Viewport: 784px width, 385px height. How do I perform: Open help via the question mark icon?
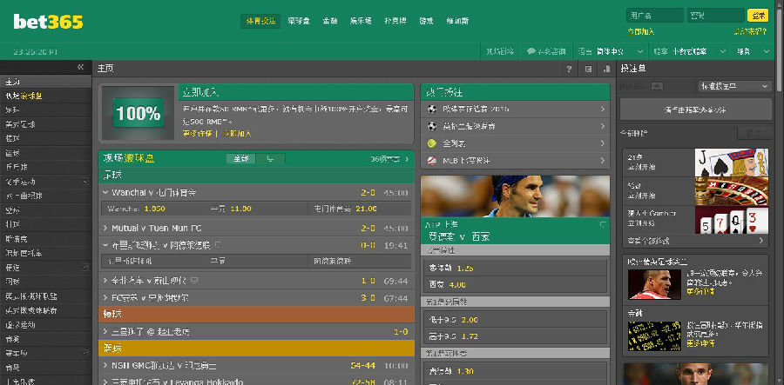coord(569,69)
